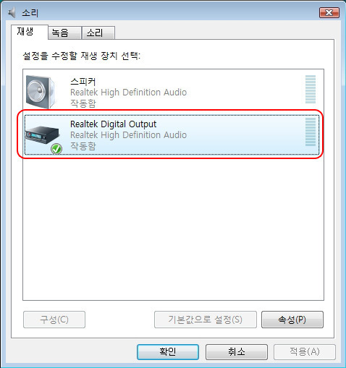Click the 스피커 volume level meter
The height and width of the screenshot is (368, 346).
(x=311, y=89)
